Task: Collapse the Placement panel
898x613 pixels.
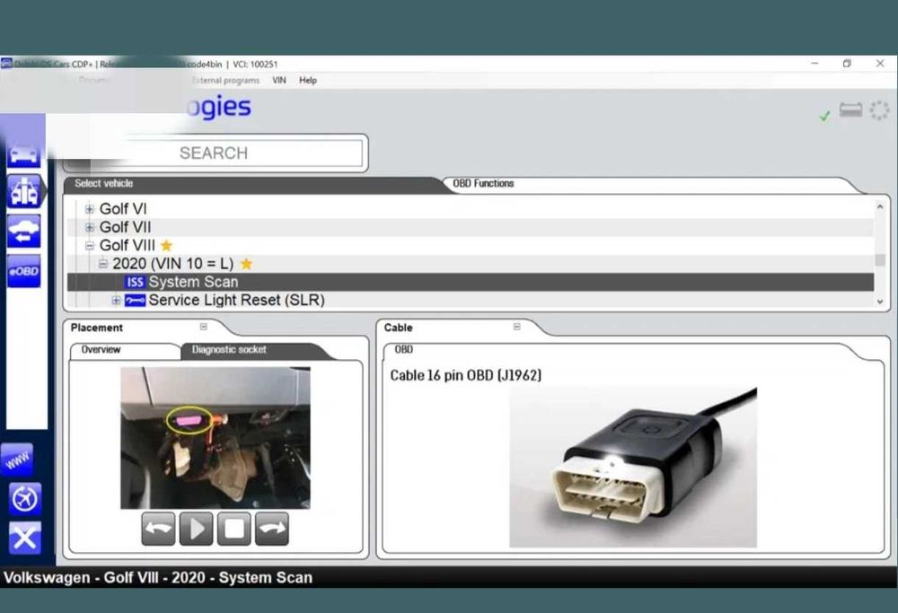Action: click(x=203, y=327)
